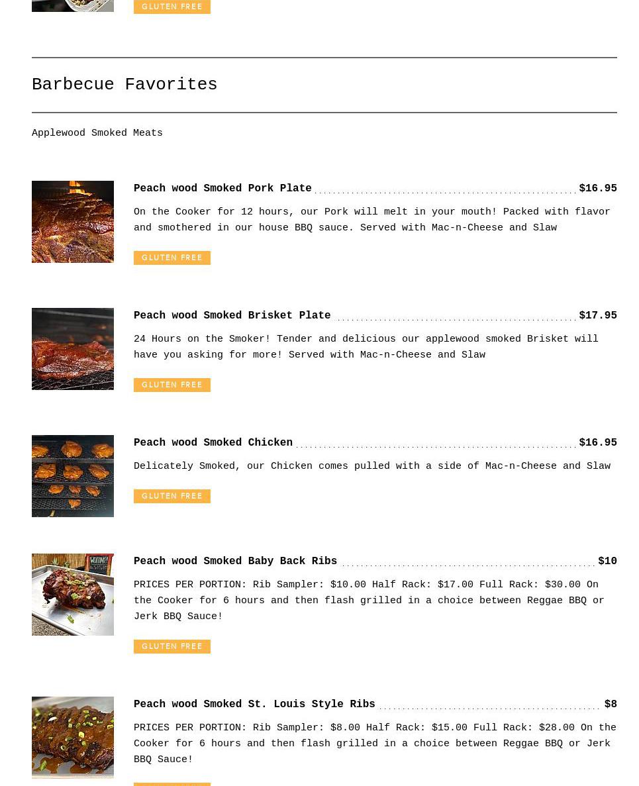Select Peach wood Smoked Pork Plate title
639x786 pixels.
click(222, 188)
